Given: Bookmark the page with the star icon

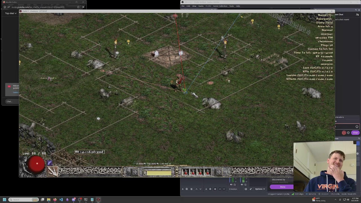Looking at the screenshot, I should pyautogui.click(x=78, y=7).
